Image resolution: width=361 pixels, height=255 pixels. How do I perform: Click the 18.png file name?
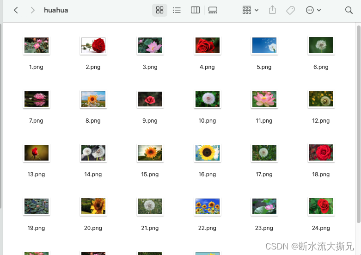pyautogui.click(x=321, y=174)
